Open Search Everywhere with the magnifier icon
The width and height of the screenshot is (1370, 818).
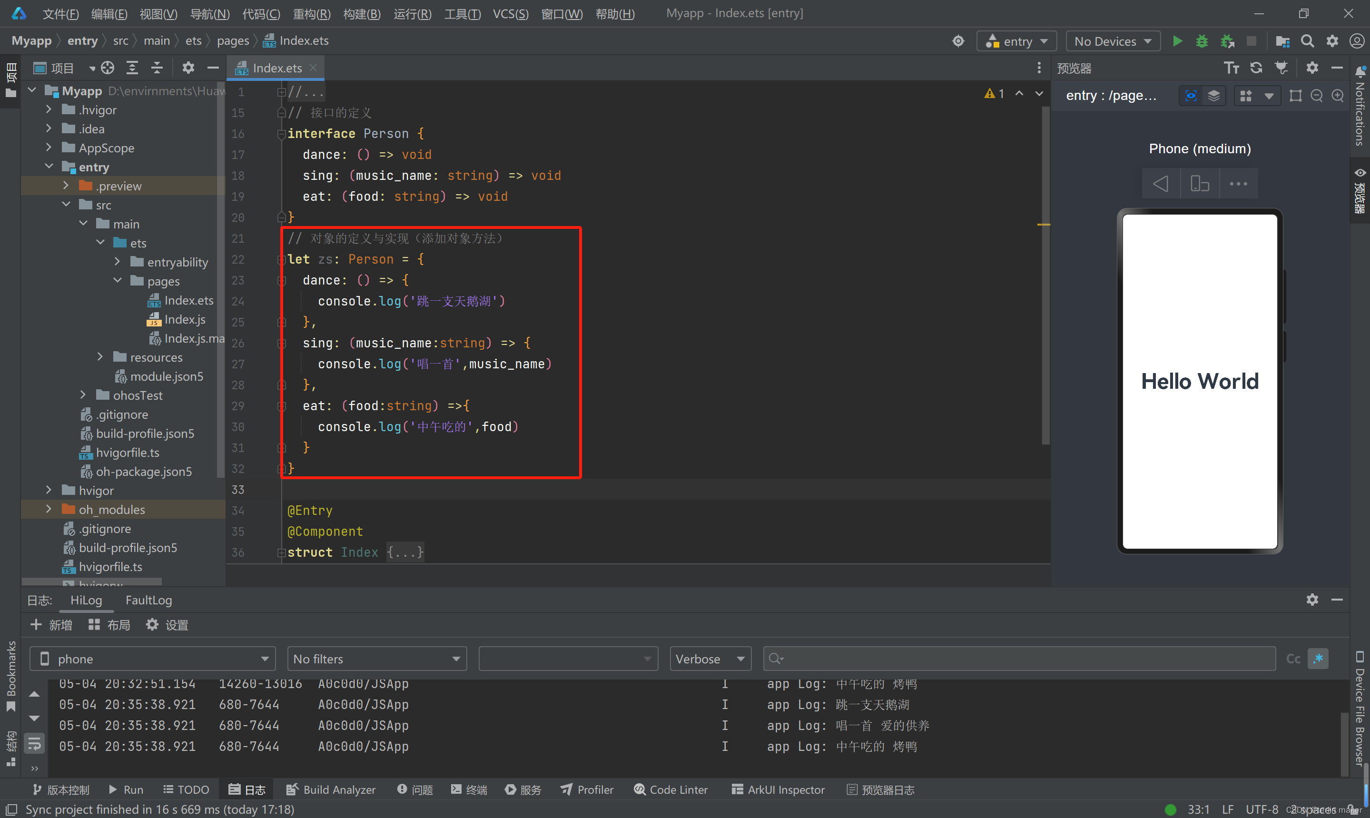[x=1307, y=40]
